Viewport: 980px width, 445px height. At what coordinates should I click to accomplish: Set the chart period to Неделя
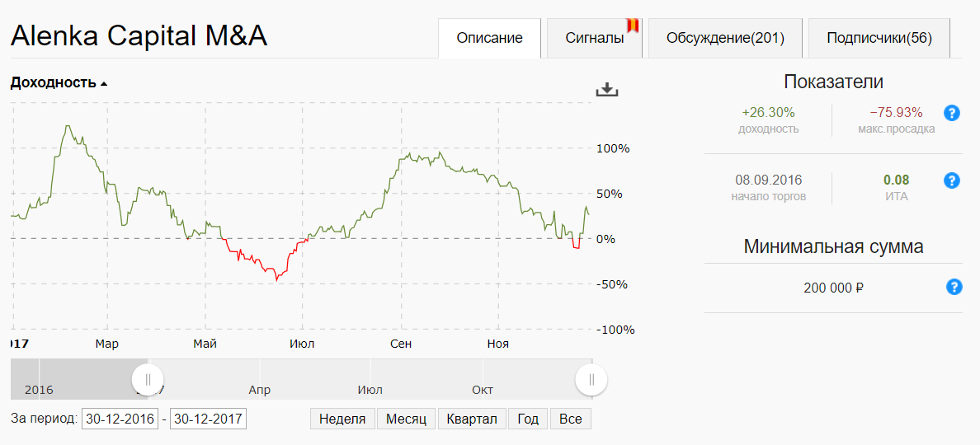[x=342, y=419]
